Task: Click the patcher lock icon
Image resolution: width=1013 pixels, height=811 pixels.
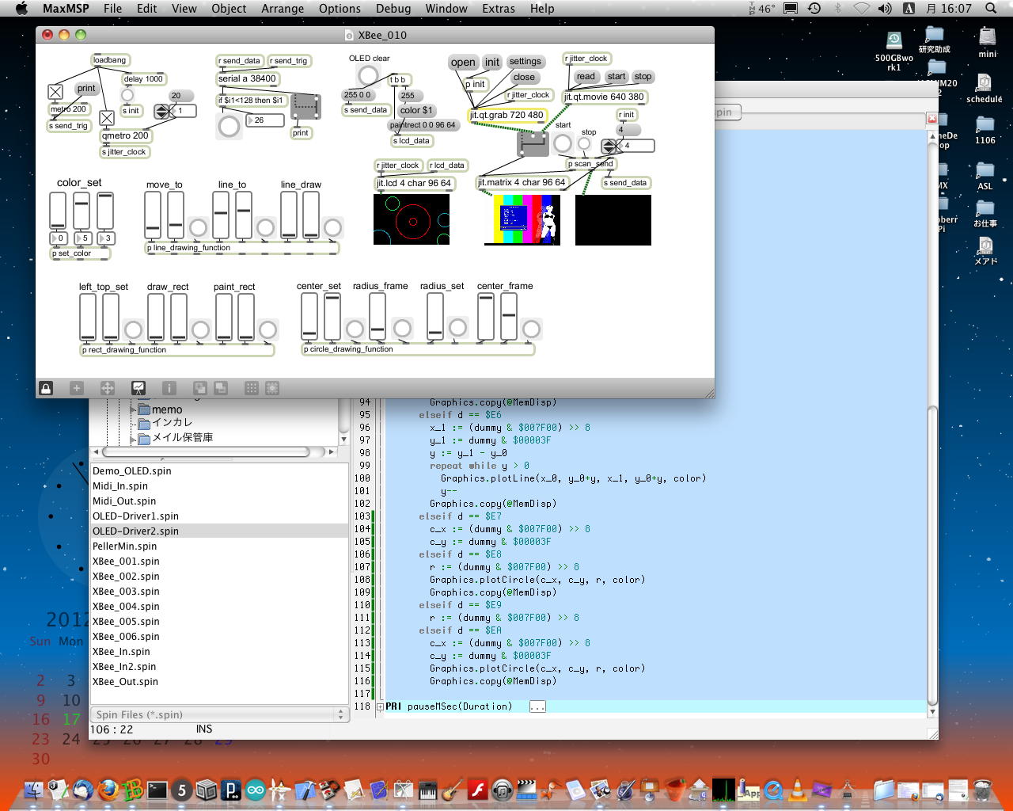Action: point(46,388)
